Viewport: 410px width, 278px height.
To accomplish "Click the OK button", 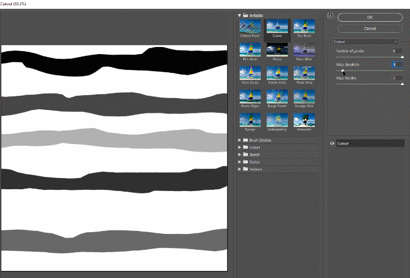I will point(370,17).
